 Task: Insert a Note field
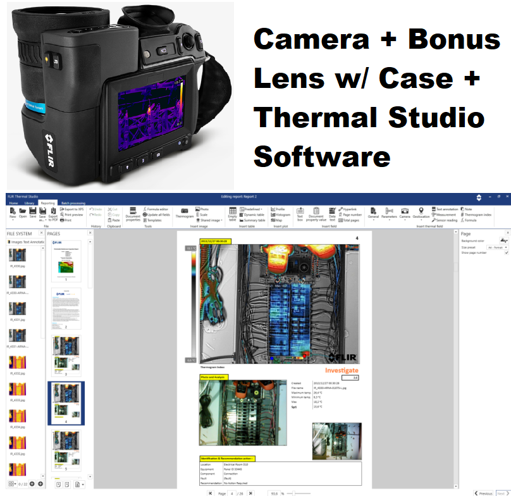(x=466, y=209)
